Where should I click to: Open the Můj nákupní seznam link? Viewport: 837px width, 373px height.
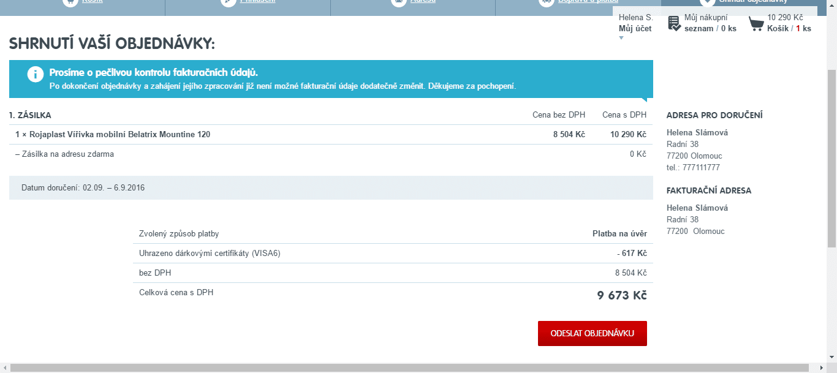coord(710,23)
